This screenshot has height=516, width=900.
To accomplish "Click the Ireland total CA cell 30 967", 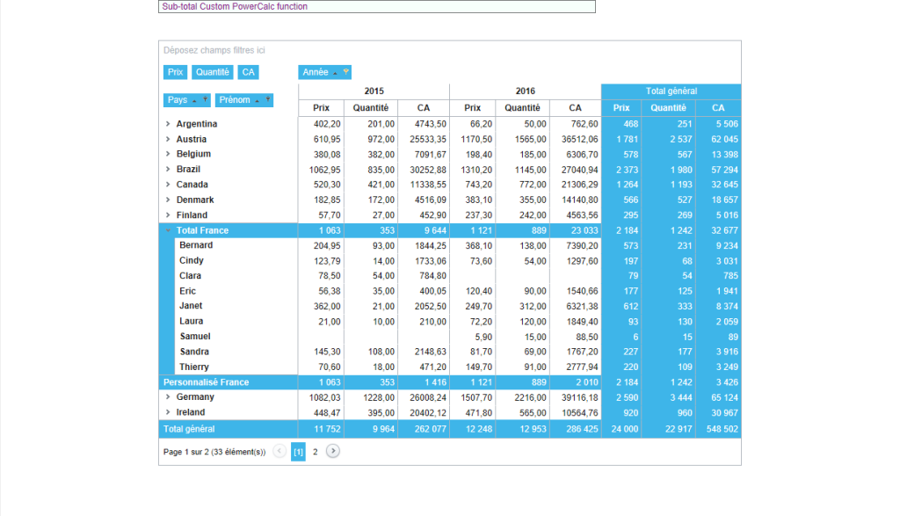I will click(718, 413).
